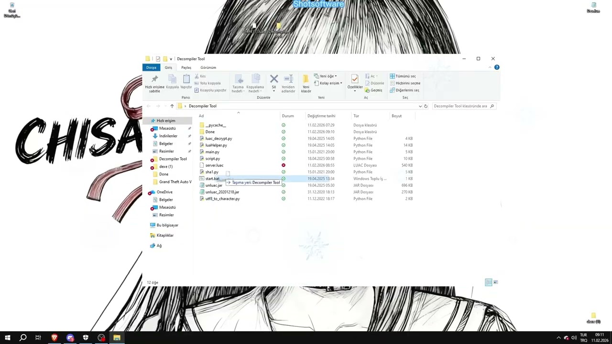The height and width of the screenshot is (344, 612).
Task: Switch to the Görünüm ribbon tab
Action: pyautogui.click(x=208, y=67)
